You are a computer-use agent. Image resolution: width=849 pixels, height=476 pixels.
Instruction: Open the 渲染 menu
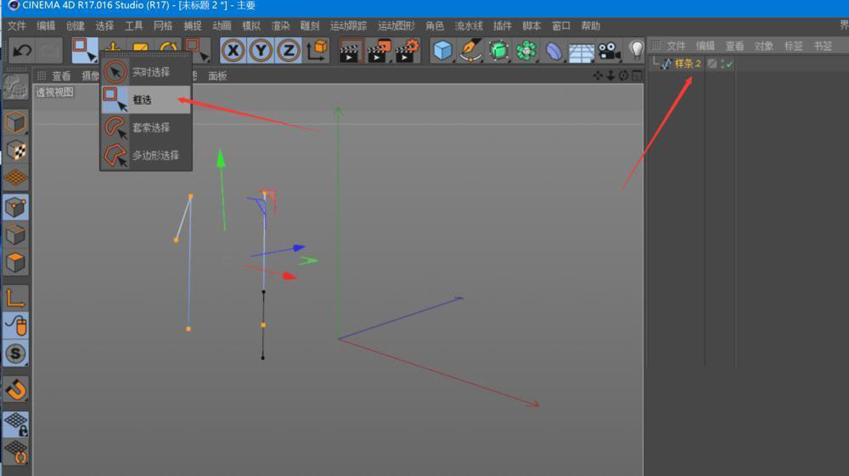pyautogui.click(x=280, y=26)
